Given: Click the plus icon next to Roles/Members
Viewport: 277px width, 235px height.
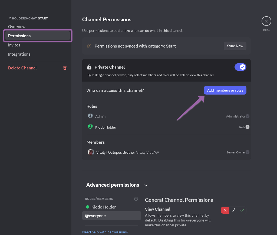Looking at the screenshot, I should coord(136,199).
